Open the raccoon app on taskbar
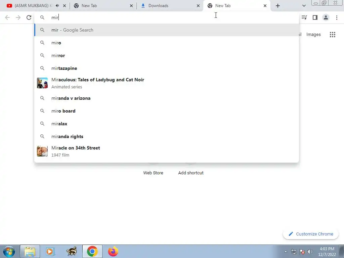 (72, 251)
